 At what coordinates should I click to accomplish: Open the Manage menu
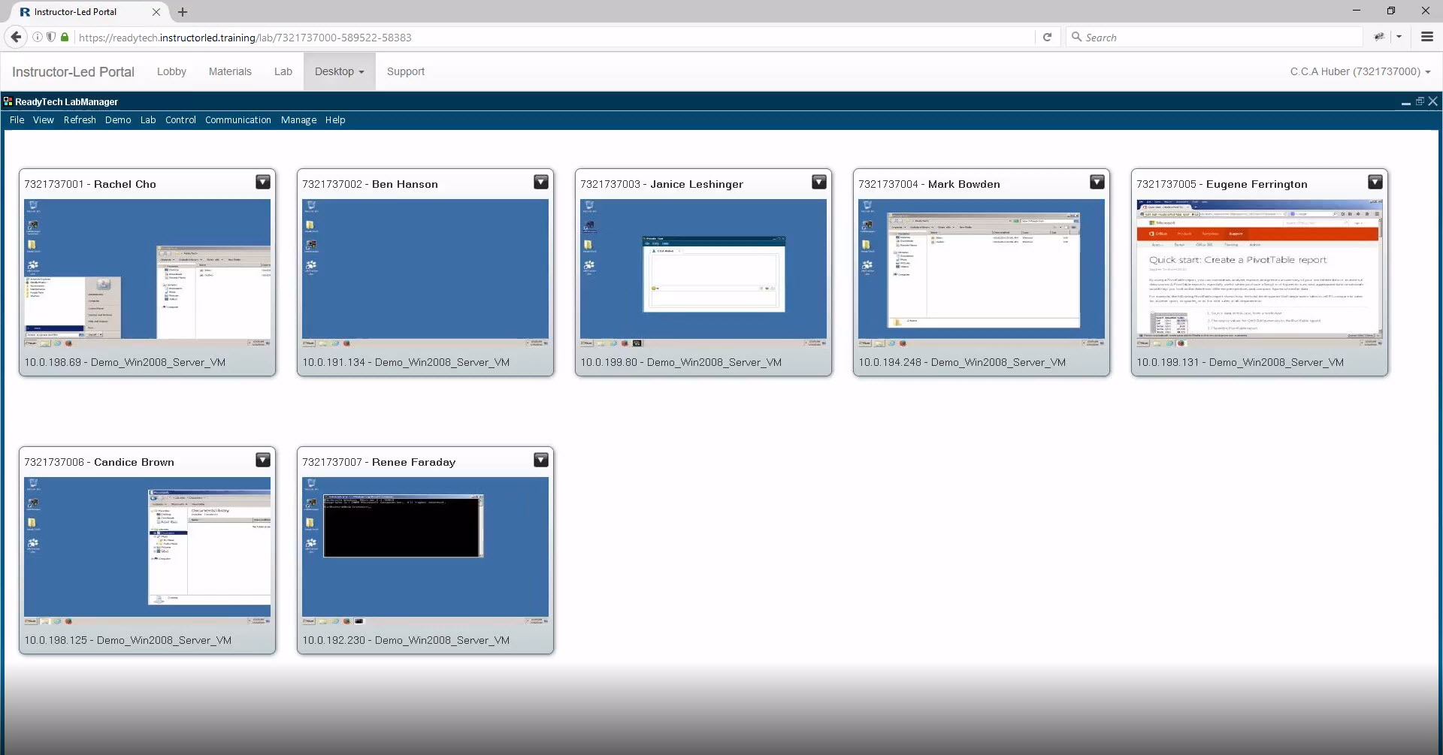pos(298,120)
